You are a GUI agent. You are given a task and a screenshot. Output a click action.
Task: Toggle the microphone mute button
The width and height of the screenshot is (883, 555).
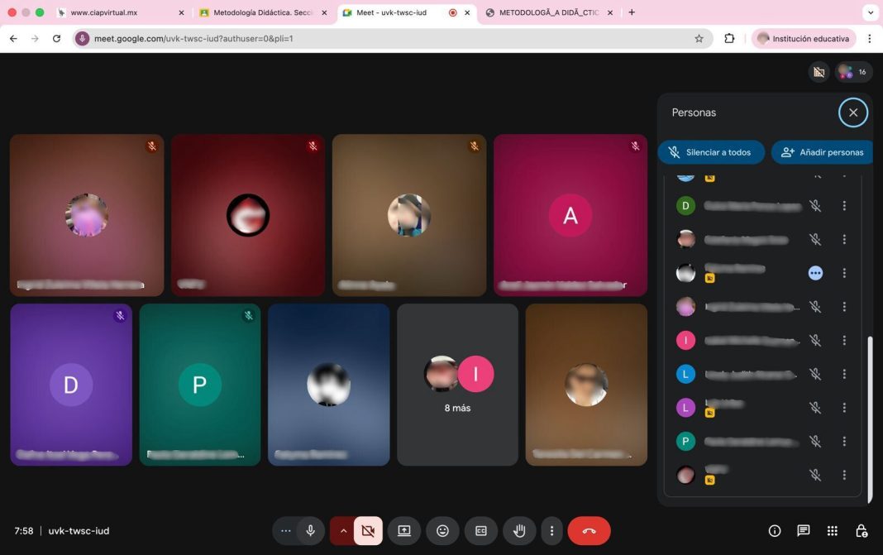click(311, 531)
